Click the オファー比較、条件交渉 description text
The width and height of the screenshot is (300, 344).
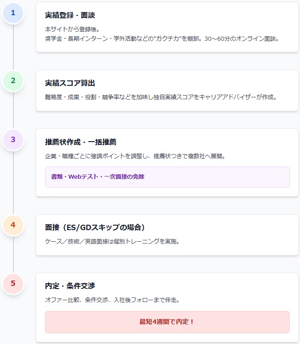coord(112,300)
